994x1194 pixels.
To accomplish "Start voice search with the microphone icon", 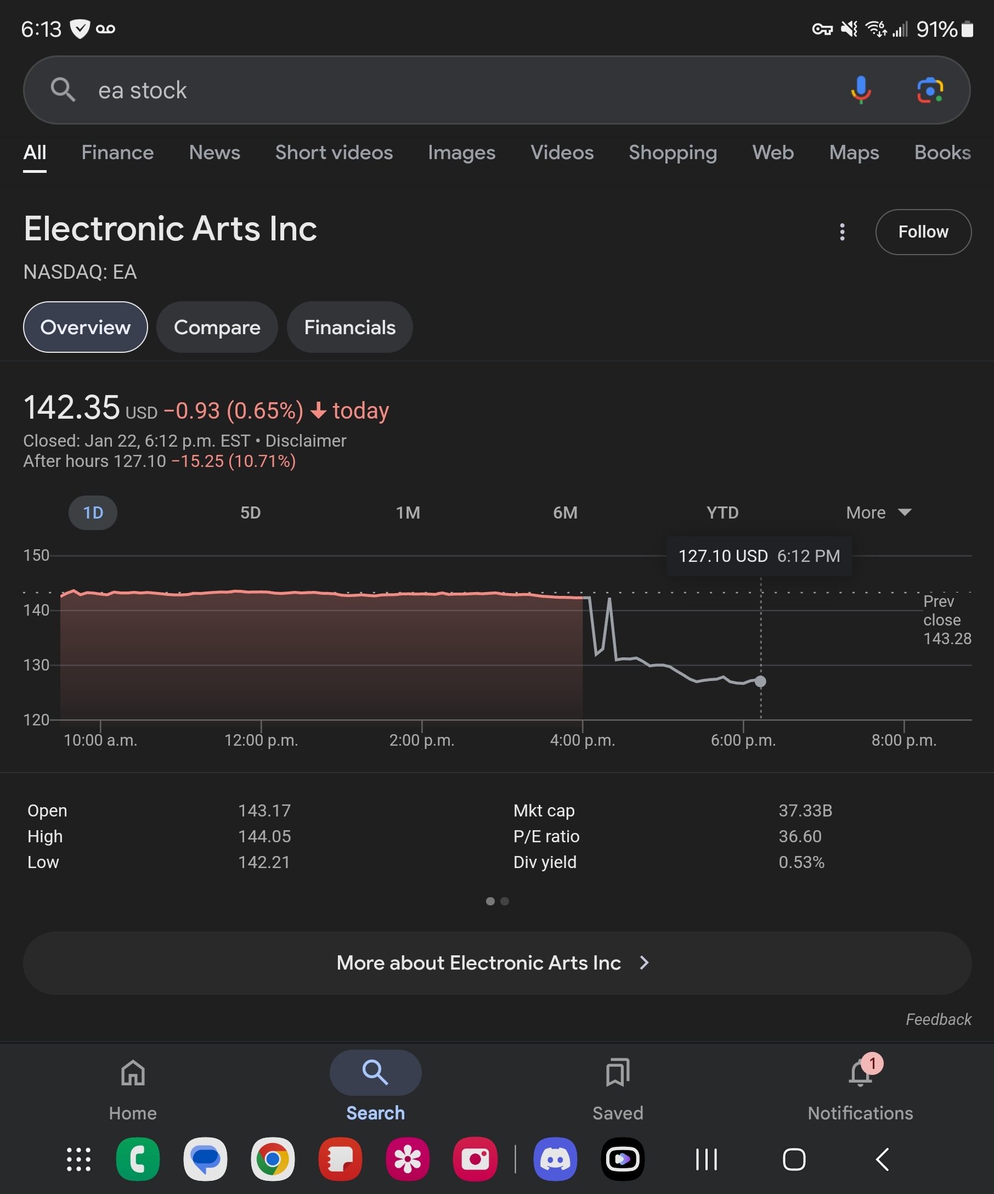I will click(861, 90).
